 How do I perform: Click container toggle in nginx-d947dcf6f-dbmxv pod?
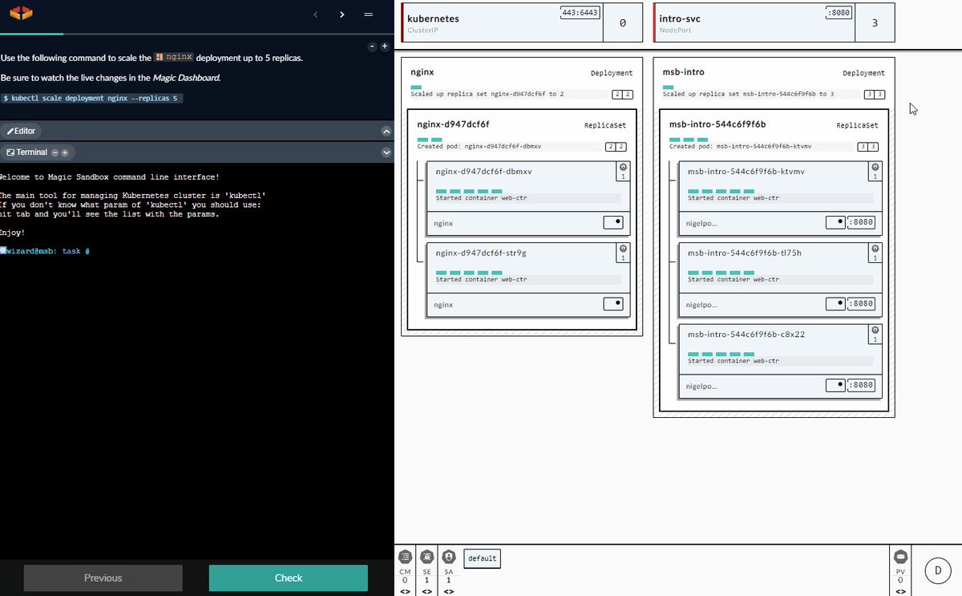(613, 222)
